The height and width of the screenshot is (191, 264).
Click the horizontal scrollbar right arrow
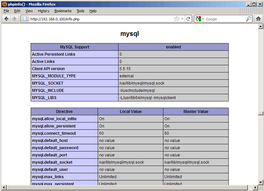click(255, 188)
